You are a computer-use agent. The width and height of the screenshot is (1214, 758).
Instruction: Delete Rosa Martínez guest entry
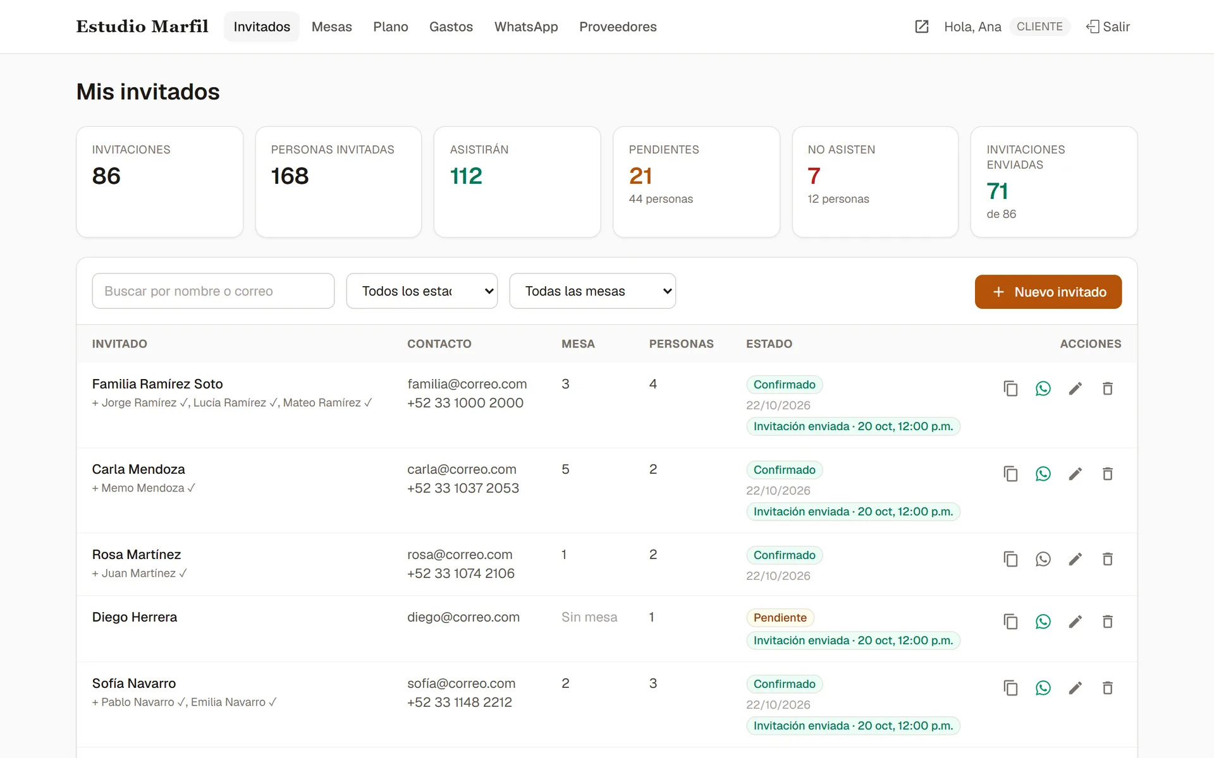pos(1107,559)
